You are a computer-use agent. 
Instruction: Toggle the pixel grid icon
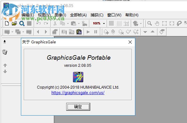(111, 23)
